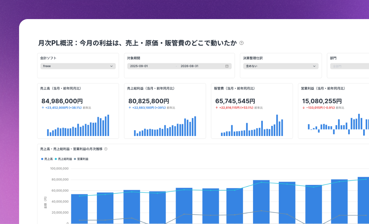The image size is (369, 224).
Task: Click 84,986,000円 sales value
Action: pos(62,101)
